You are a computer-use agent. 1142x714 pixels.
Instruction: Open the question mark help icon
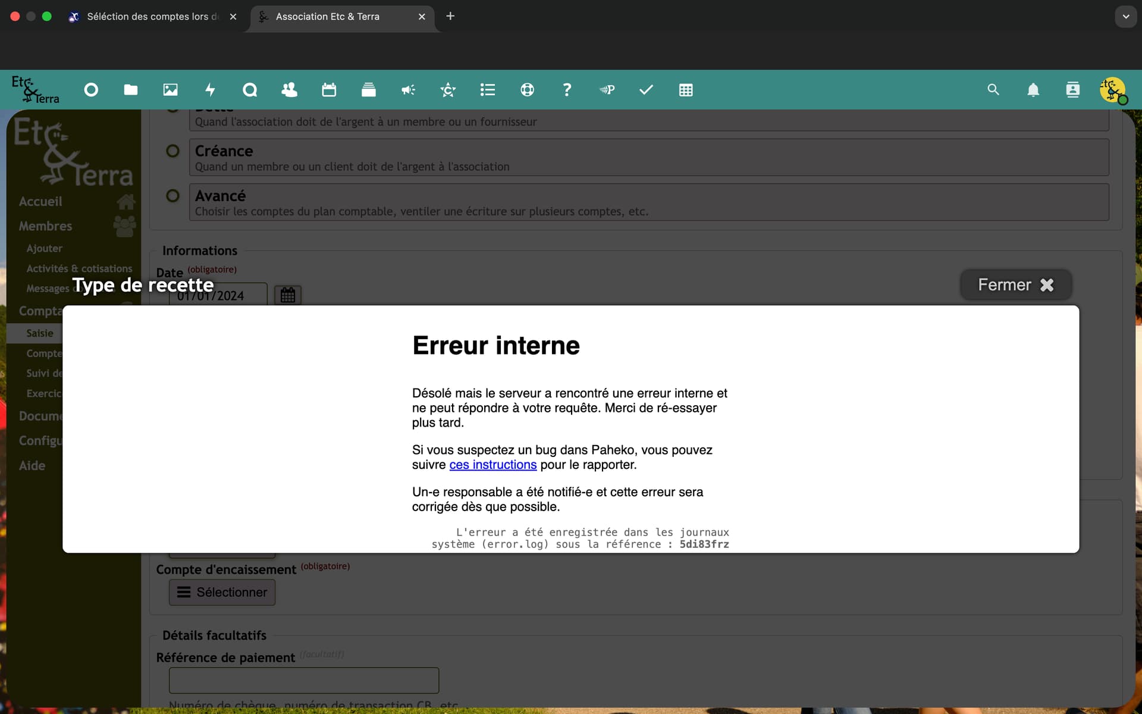point(567,90)
